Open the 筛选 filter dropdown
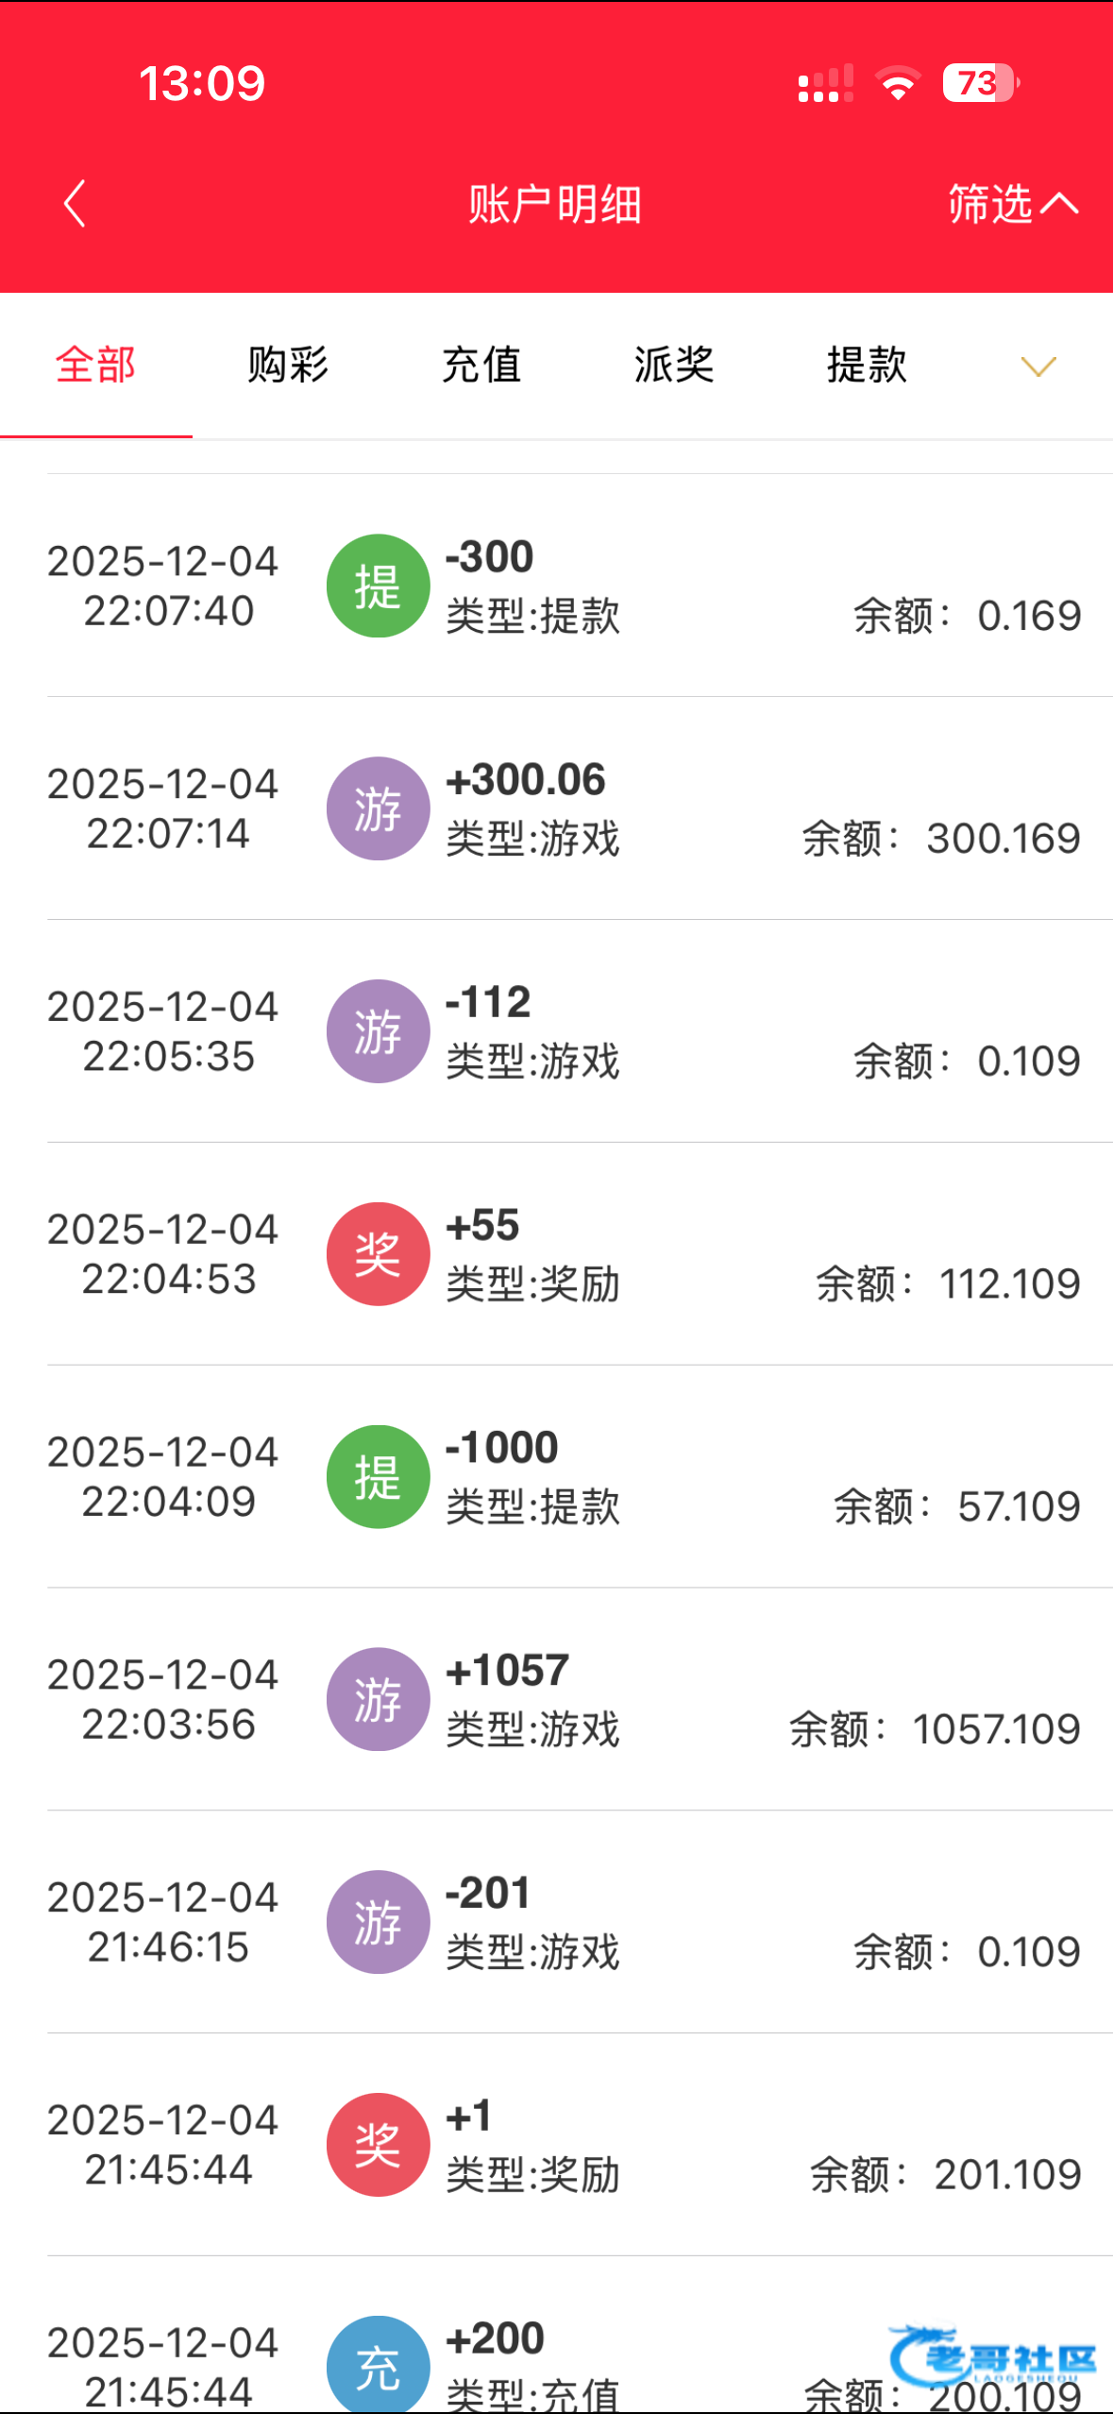This screenshot has width=1113, height=2414. [x=1012, y=204]
